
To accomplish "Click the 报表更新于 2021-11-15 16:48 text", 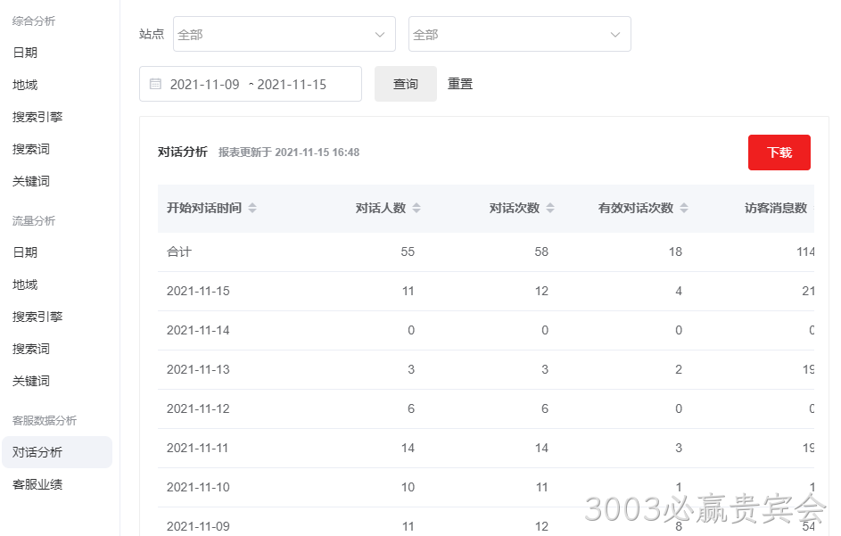I will coord(289,153).
